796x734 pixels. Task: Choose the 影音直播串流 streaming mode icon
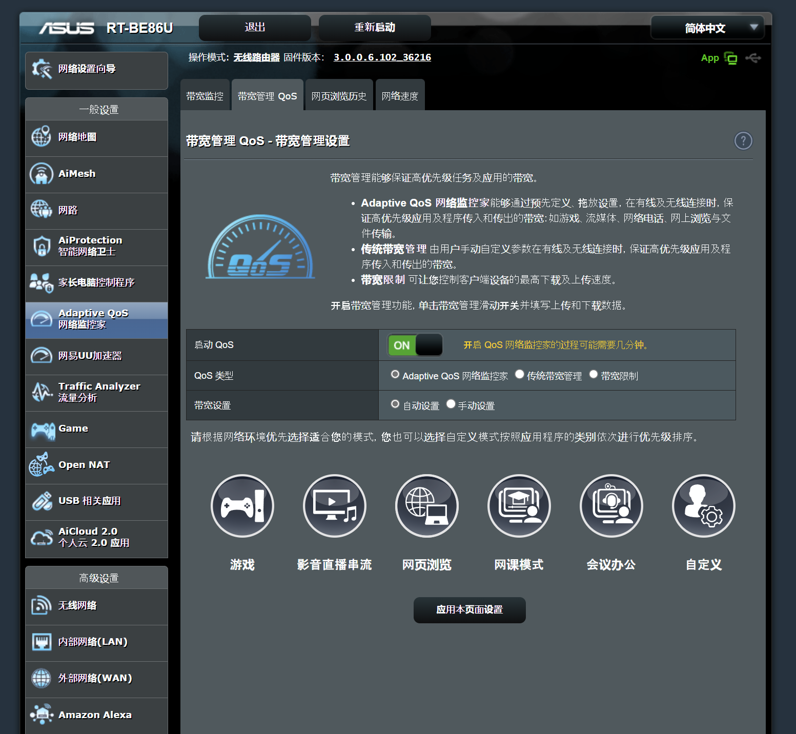(335, 506)
